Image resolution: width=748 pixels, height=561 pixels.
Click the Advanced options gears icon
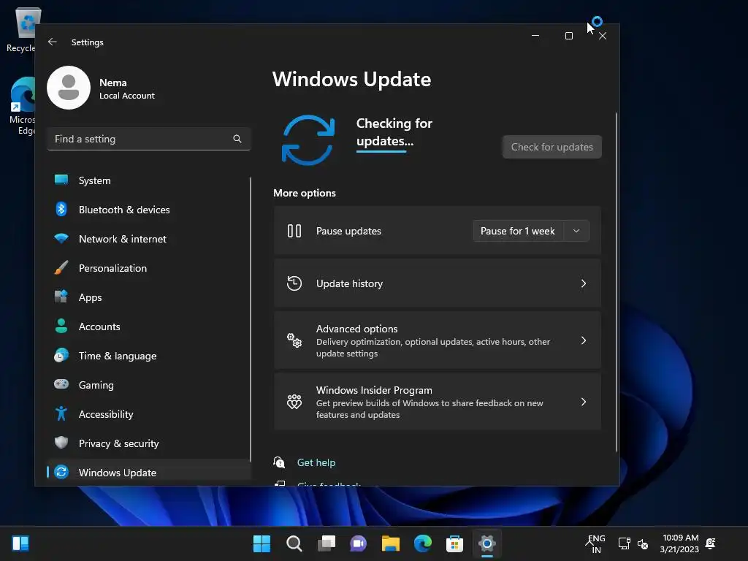pyautogui.click(x=294, y=340)
